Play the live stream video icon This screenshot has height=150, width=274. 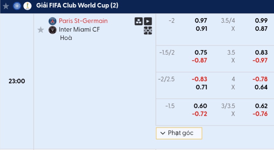coord(148,21)
